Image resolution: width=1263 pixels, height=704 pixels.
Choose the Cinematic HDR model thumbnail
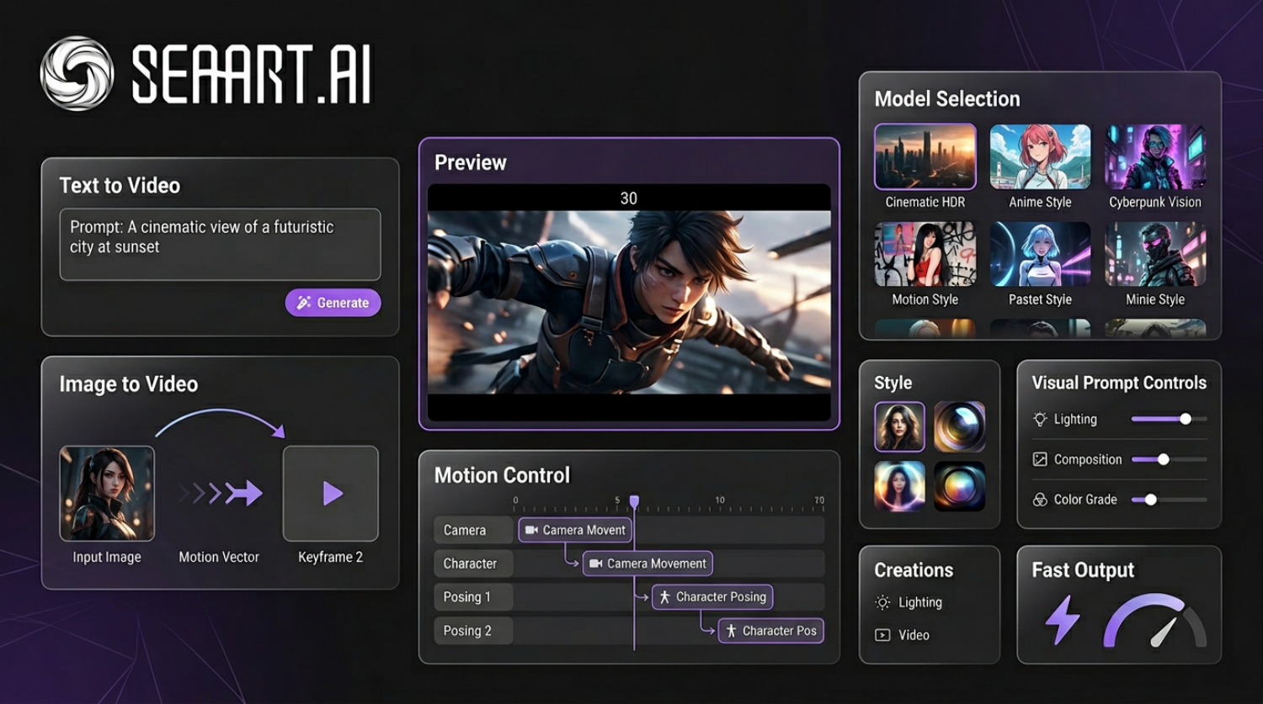click(925, 157)
